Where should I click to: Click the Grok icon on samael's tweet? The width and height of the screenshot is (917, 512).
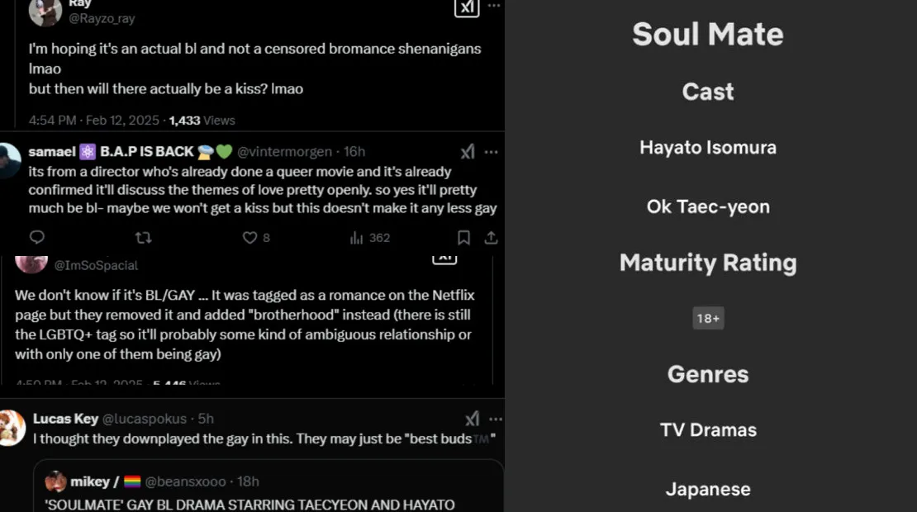click(x=468, y=152)
